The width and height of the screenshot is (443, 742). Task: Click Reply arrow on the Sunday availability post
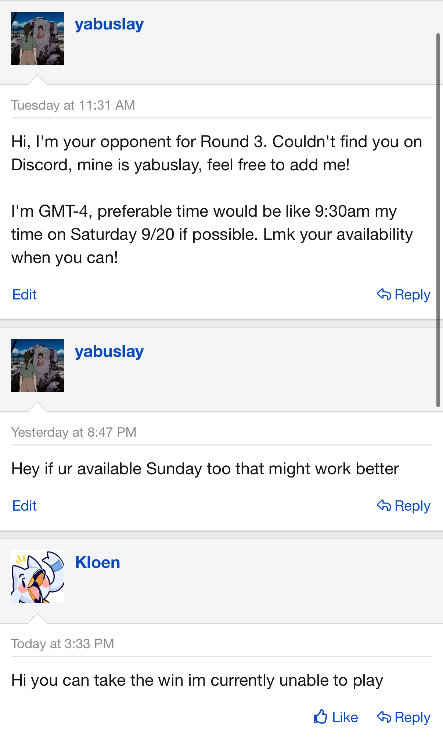[x=403, y=506]
